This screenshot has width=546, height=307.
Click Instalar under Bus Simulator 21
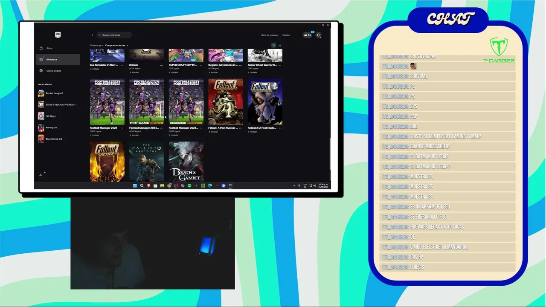pyautogui.click(x=95, y=69)
